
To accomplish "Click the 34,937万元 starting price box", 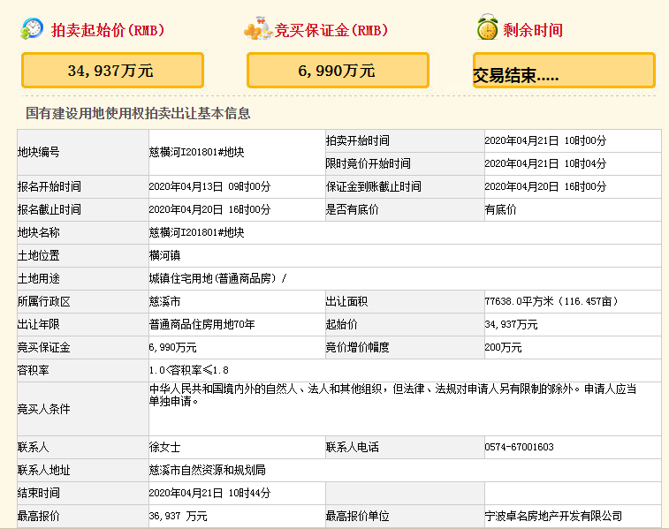I will click(x=112, y=71).
